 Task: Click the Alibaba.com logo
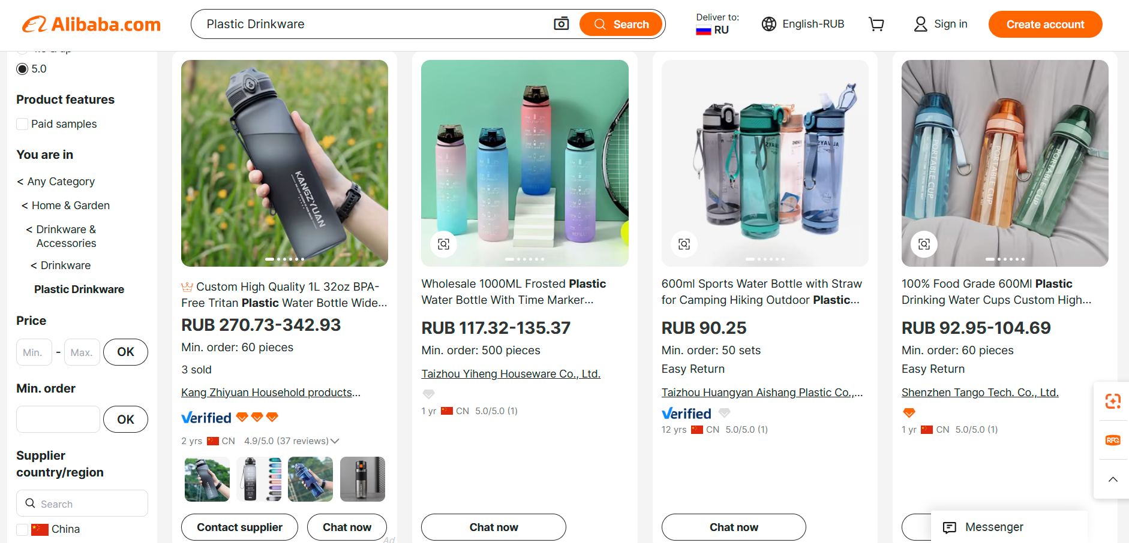coord(92,24)
